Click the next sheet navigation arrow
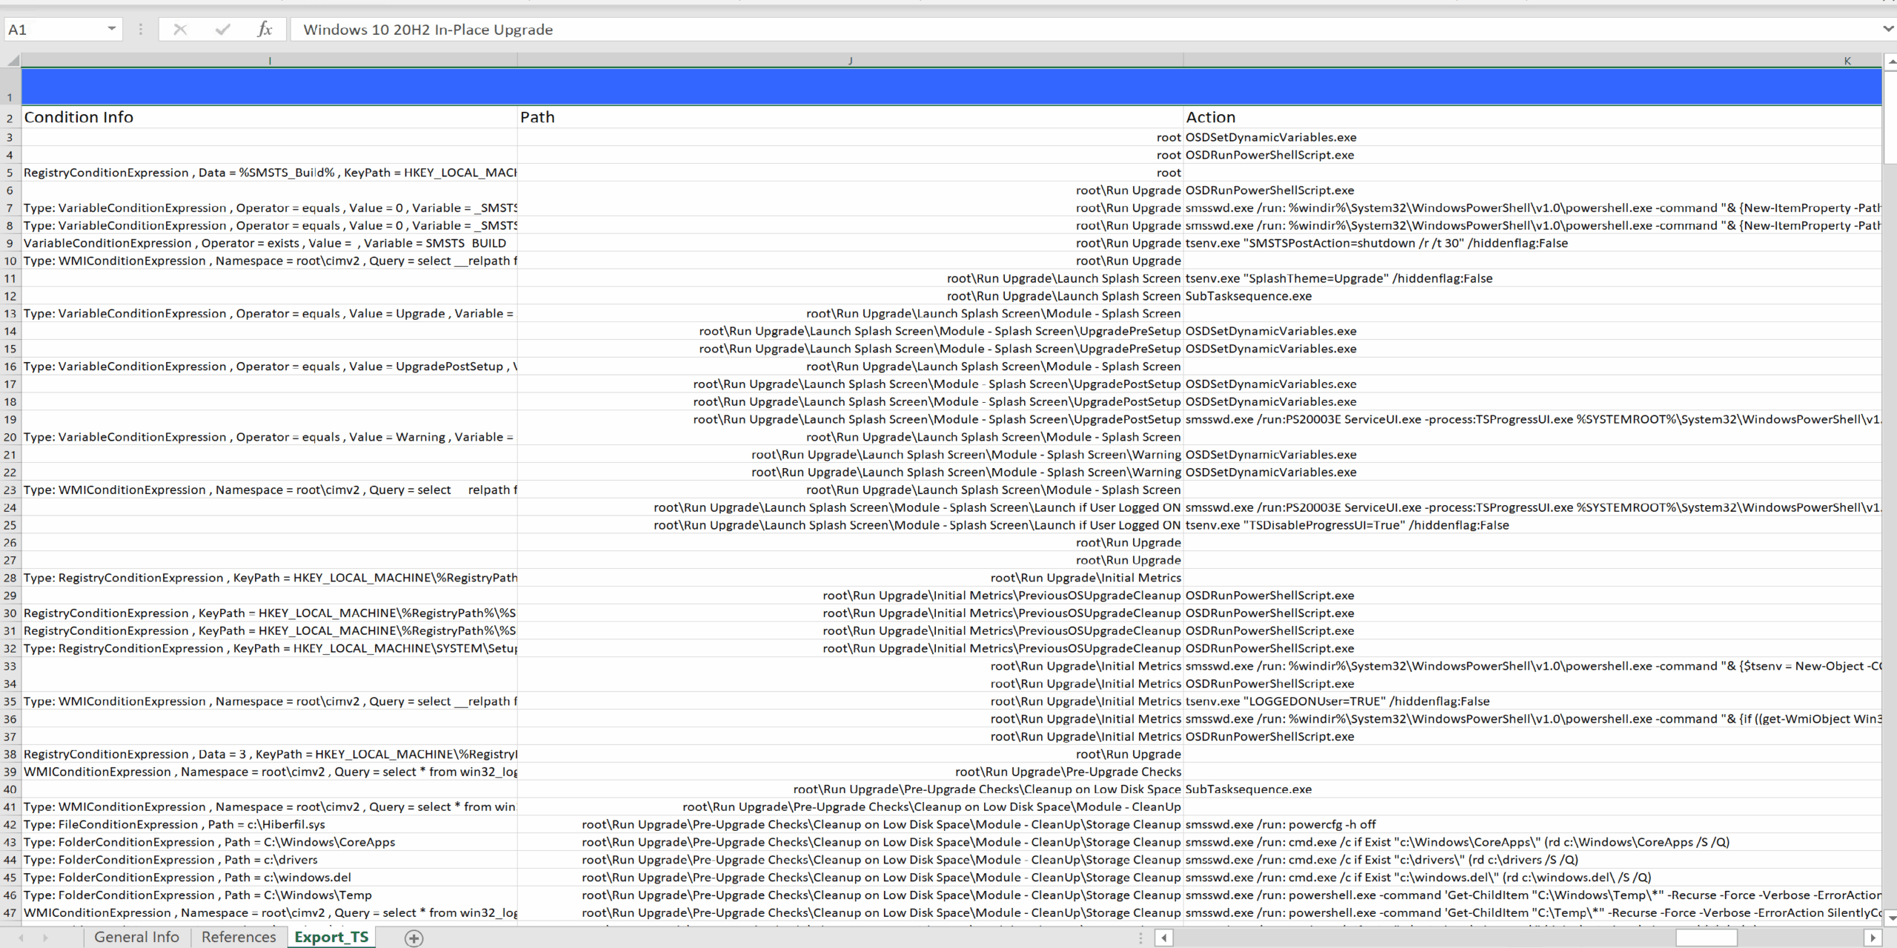Image resolution: width=1897 pixels, height=948 pixels. click(x=45, y=938)
